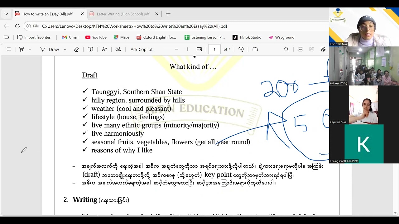
Task: Show the PDF table of contents
Action: 8,49
